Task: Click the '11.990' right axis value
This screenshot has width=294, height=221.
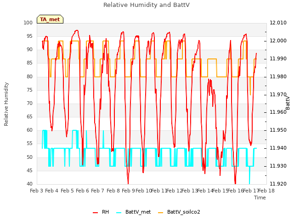Action: coord(278,58)
